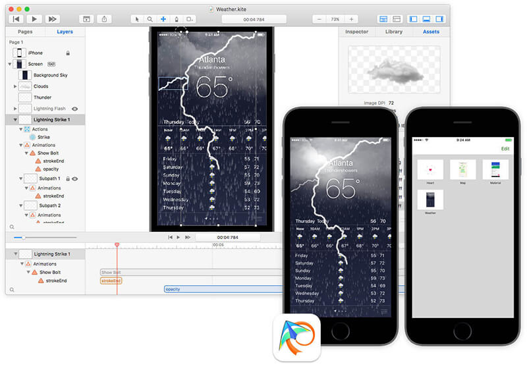This screenshot has width=527, height=380.
Task: Switch to the canvas-with-timeline layout view
Action: (x=383, y=19)
